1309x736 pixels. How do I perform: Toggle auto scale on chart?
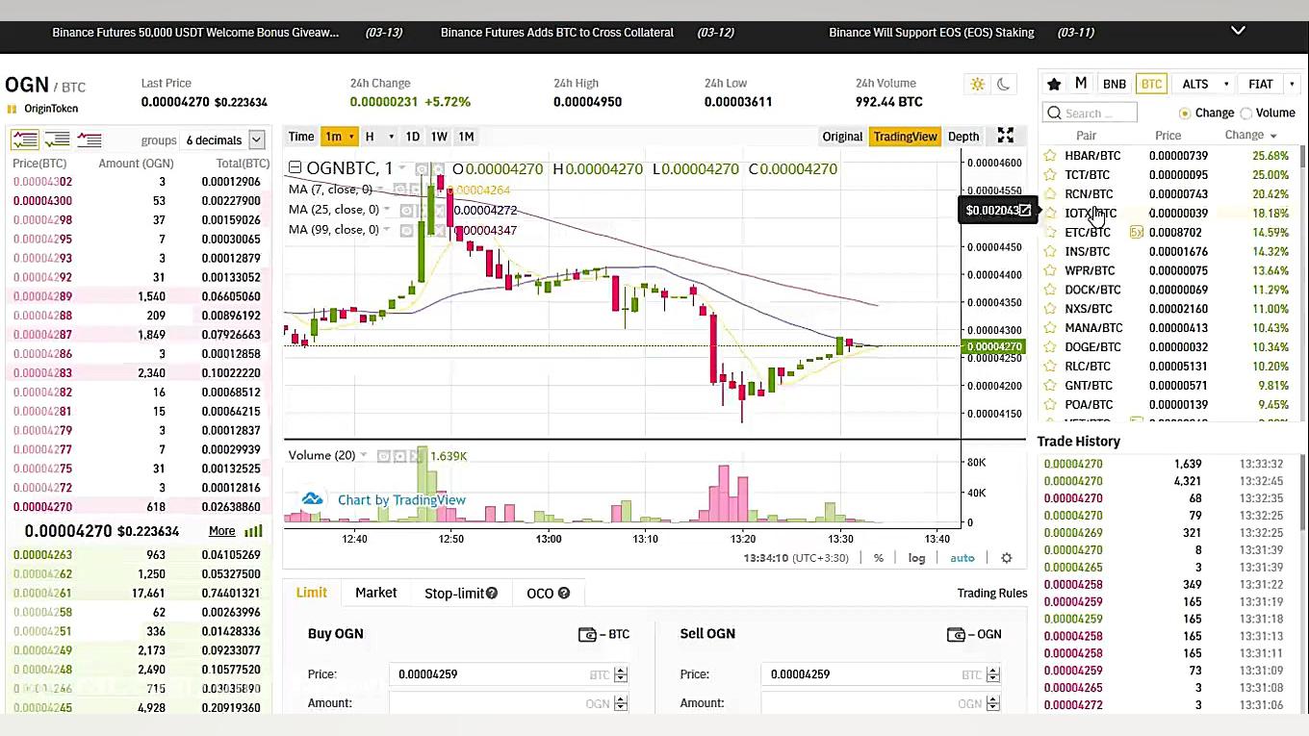(962, 558)
